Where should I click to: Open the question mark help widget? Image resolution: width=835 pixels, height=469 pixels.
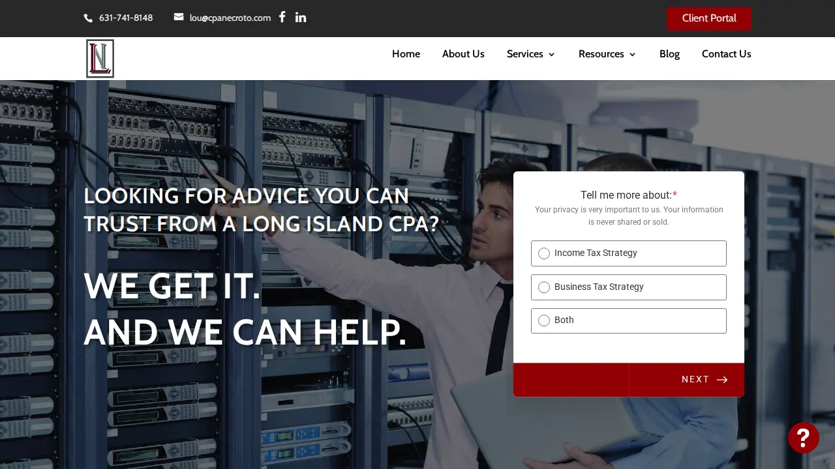coord(803,438)
